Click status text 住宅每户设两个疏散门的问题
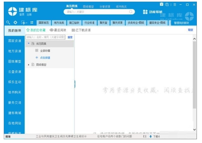Viewport: 202px width, 143px height. [114, 137]
